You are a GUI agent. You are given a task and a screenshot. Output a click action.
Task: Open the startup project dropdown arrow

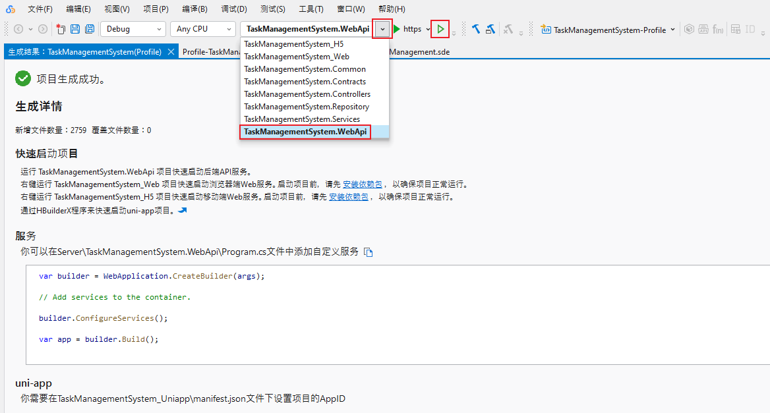coord(382,30)
